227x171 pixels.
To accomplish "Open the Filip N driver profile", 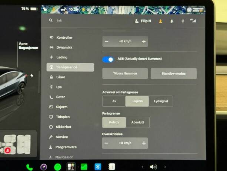I will pyautogui.click(x=143, y=21).
